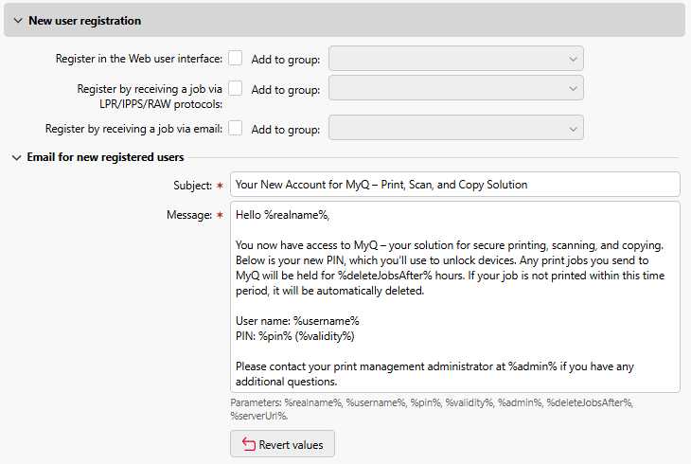Open Add to group dropdown for job via email
The image size is (691, 464).
point(456,128)
